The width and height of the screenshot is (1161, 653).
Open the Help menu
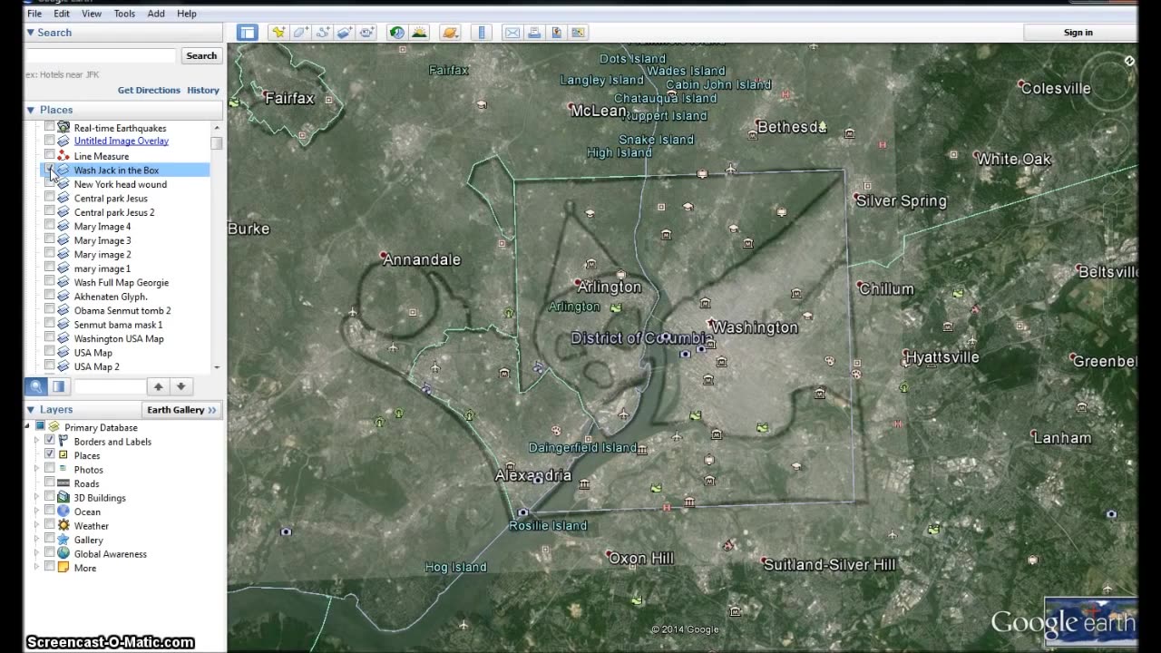(x=187, y=14)
